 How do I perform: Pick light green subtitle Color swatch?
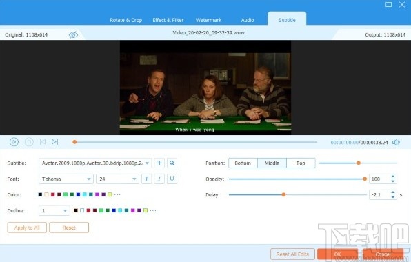pyautogui.click(x=66, y=194)
